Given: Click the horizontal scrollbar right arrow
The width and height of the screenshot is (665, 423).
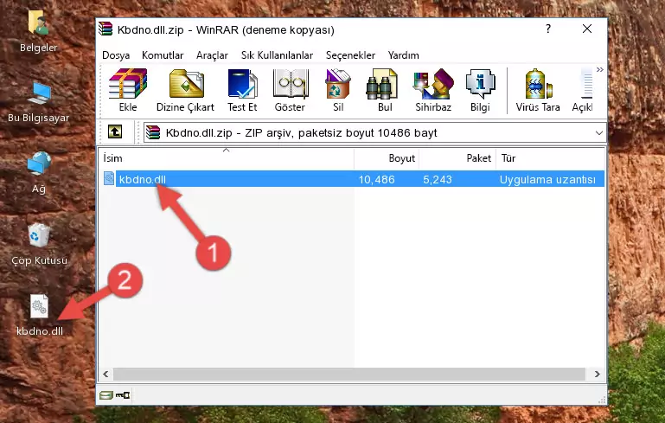Looking at the screenshot, I should pos(598,374).
